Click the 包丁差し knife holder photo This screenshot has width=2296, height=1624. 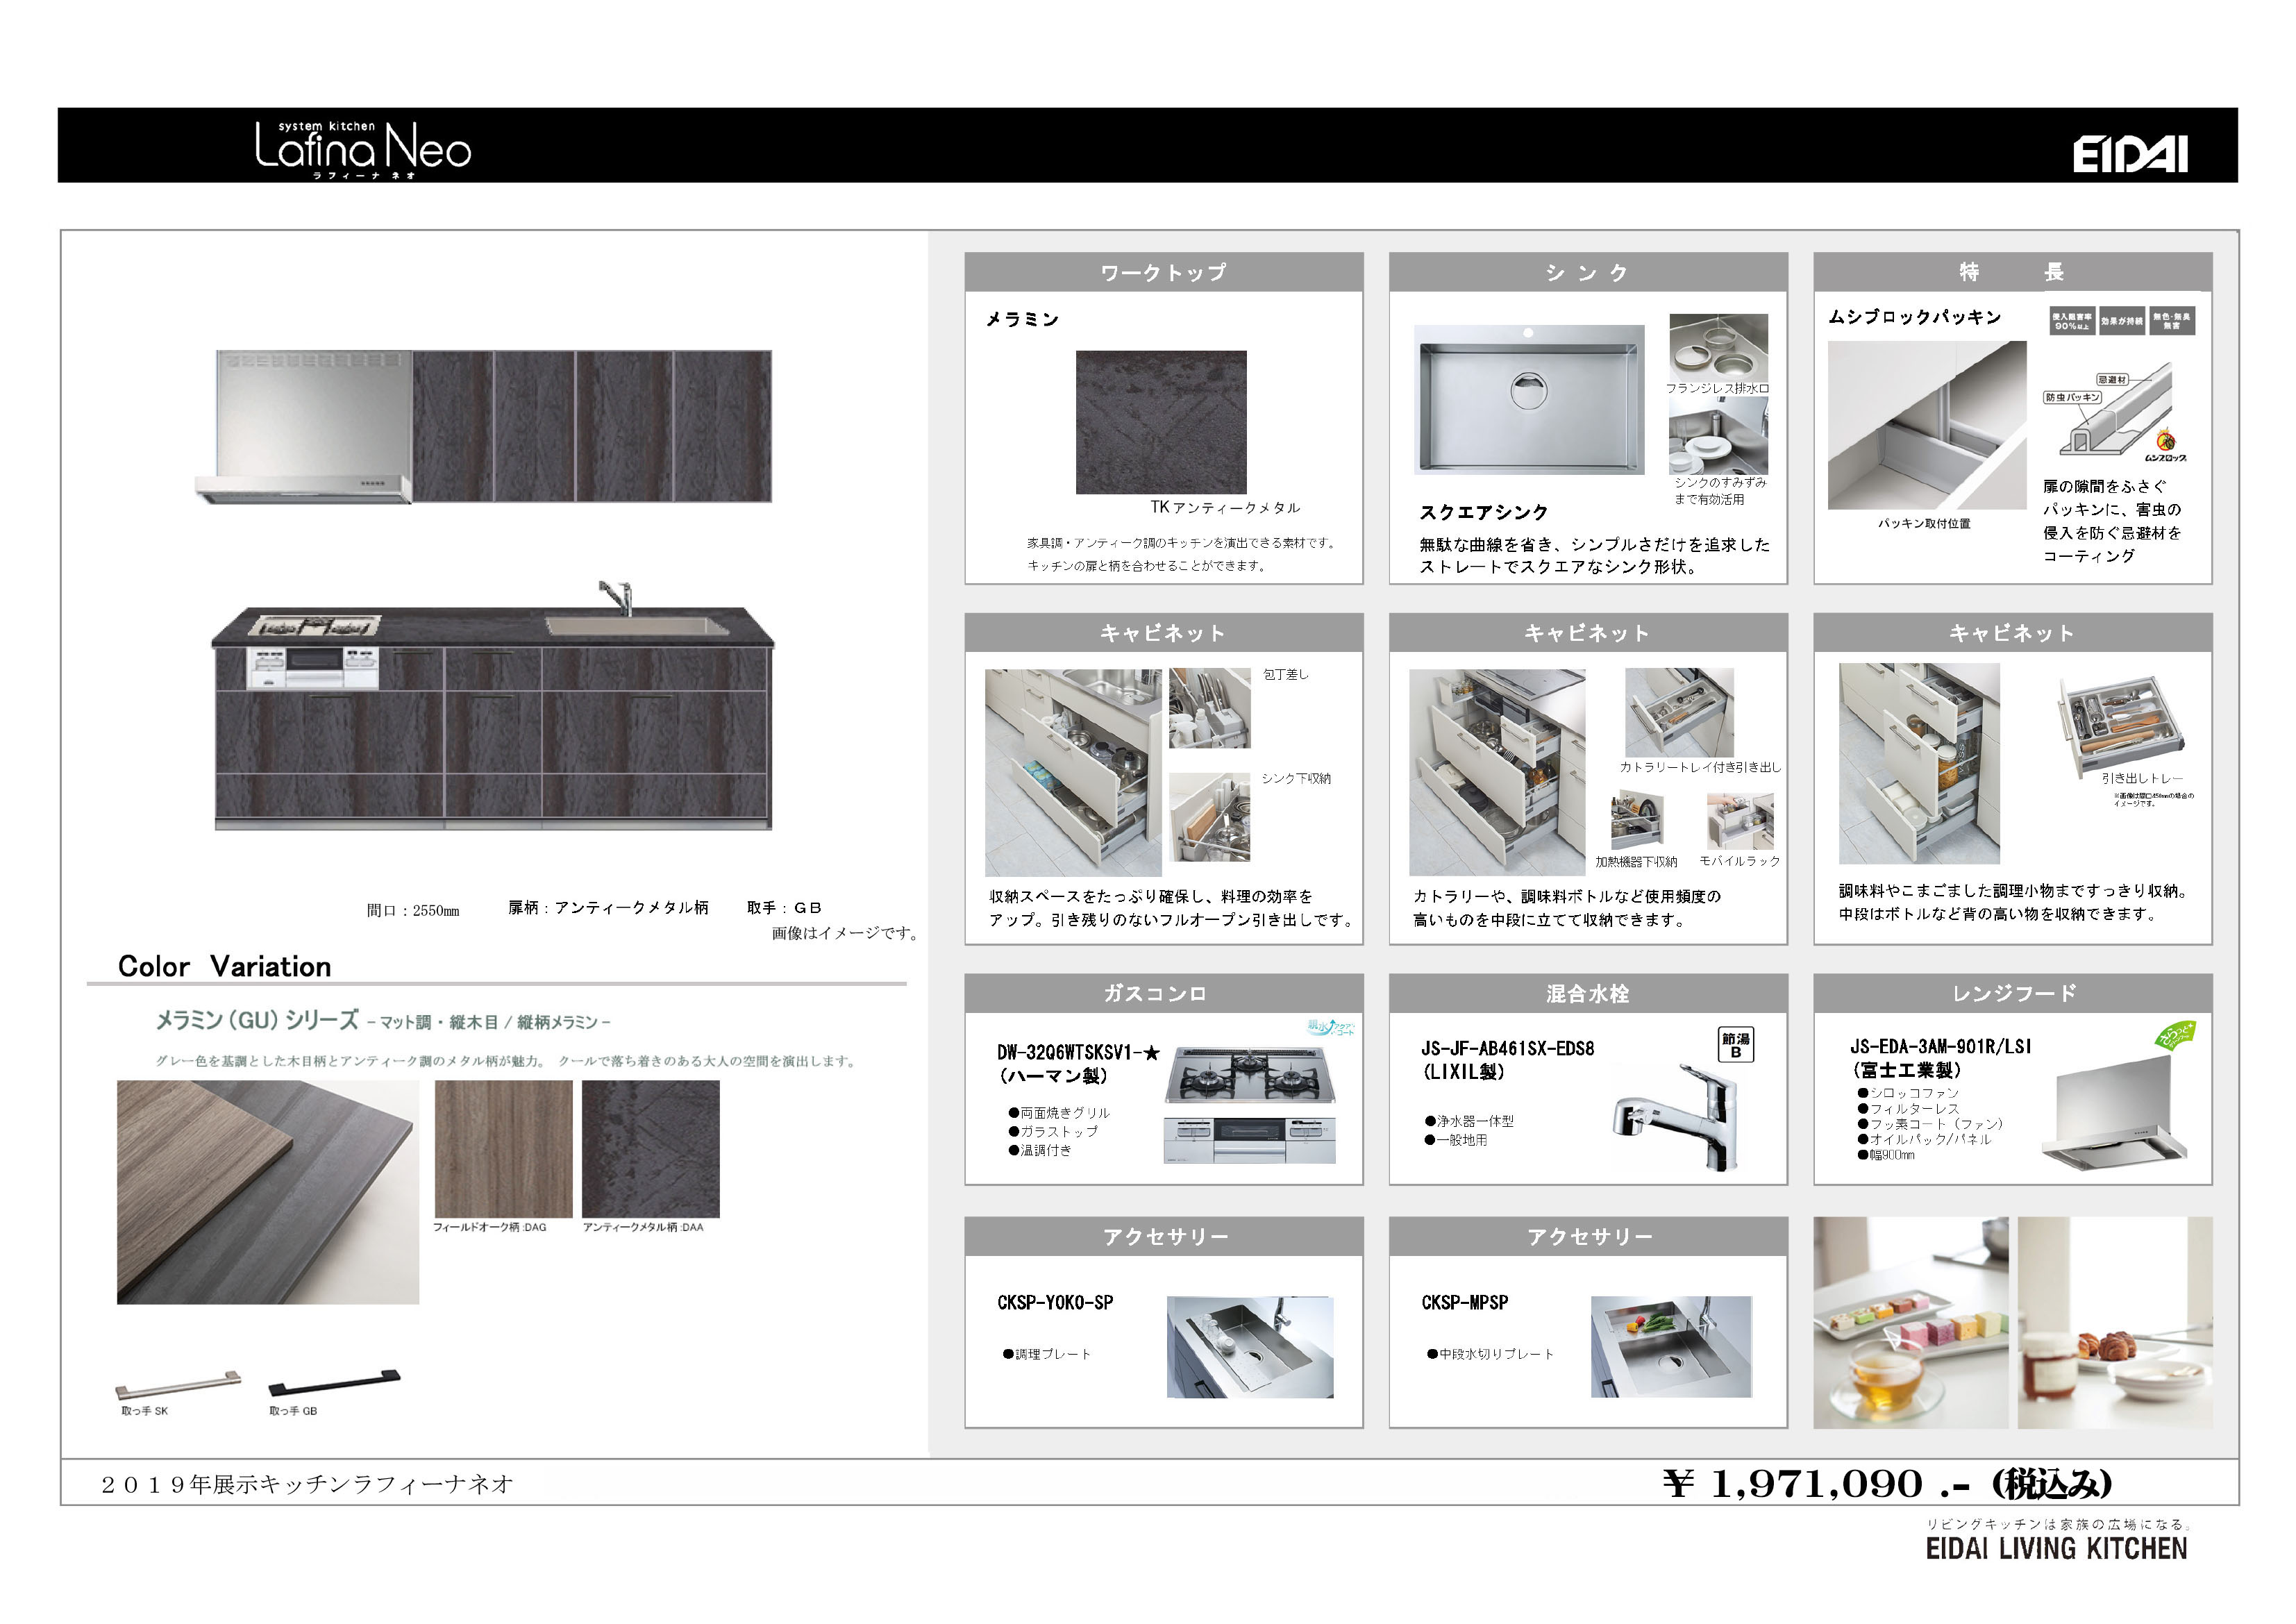click(1209, 709)
